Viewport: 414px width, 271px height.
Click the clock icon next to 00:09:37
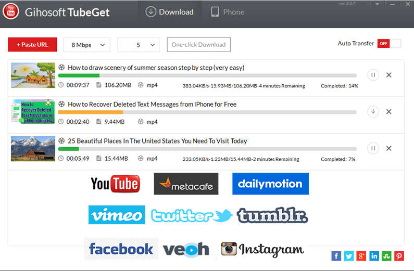click(x=61, y=85)
